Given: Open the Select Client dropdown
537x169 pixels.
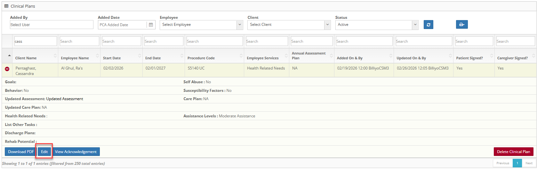Looking at the screenshot, I should click(x=289, y=25).
